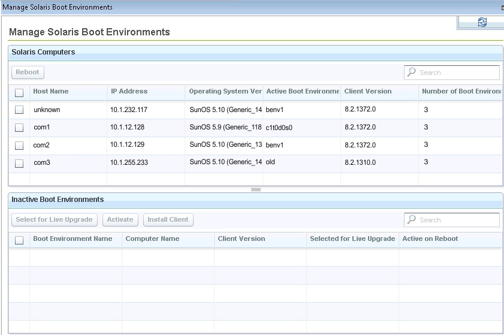Tick the checkbox for host unknown

coord(19,110)
